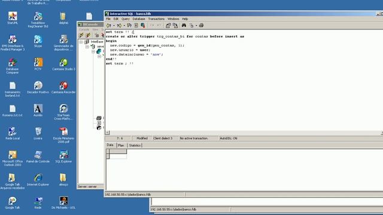The width and height of the screenshot is (383, 215).
Task: Click the Rede Local desktop icon
Action: click(13, 133)
